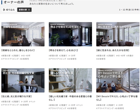Click the title link 【緑に包まれる、あたたかな日常】
The height and width of the screenshot is (112, 140).
pyautogui.click(x=113, y=50)
